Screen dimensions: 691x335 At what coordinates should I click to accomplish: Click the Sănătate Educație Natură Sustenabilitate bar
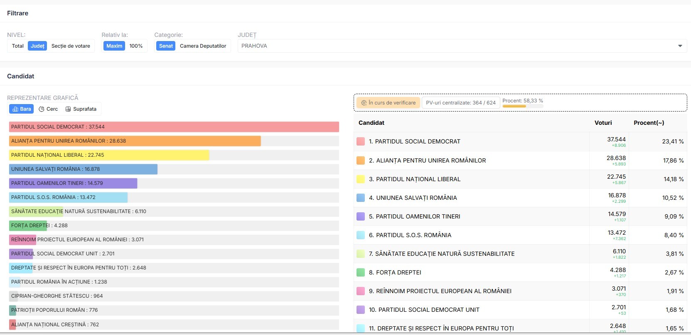pyautogui.click(x=36, y=211)
